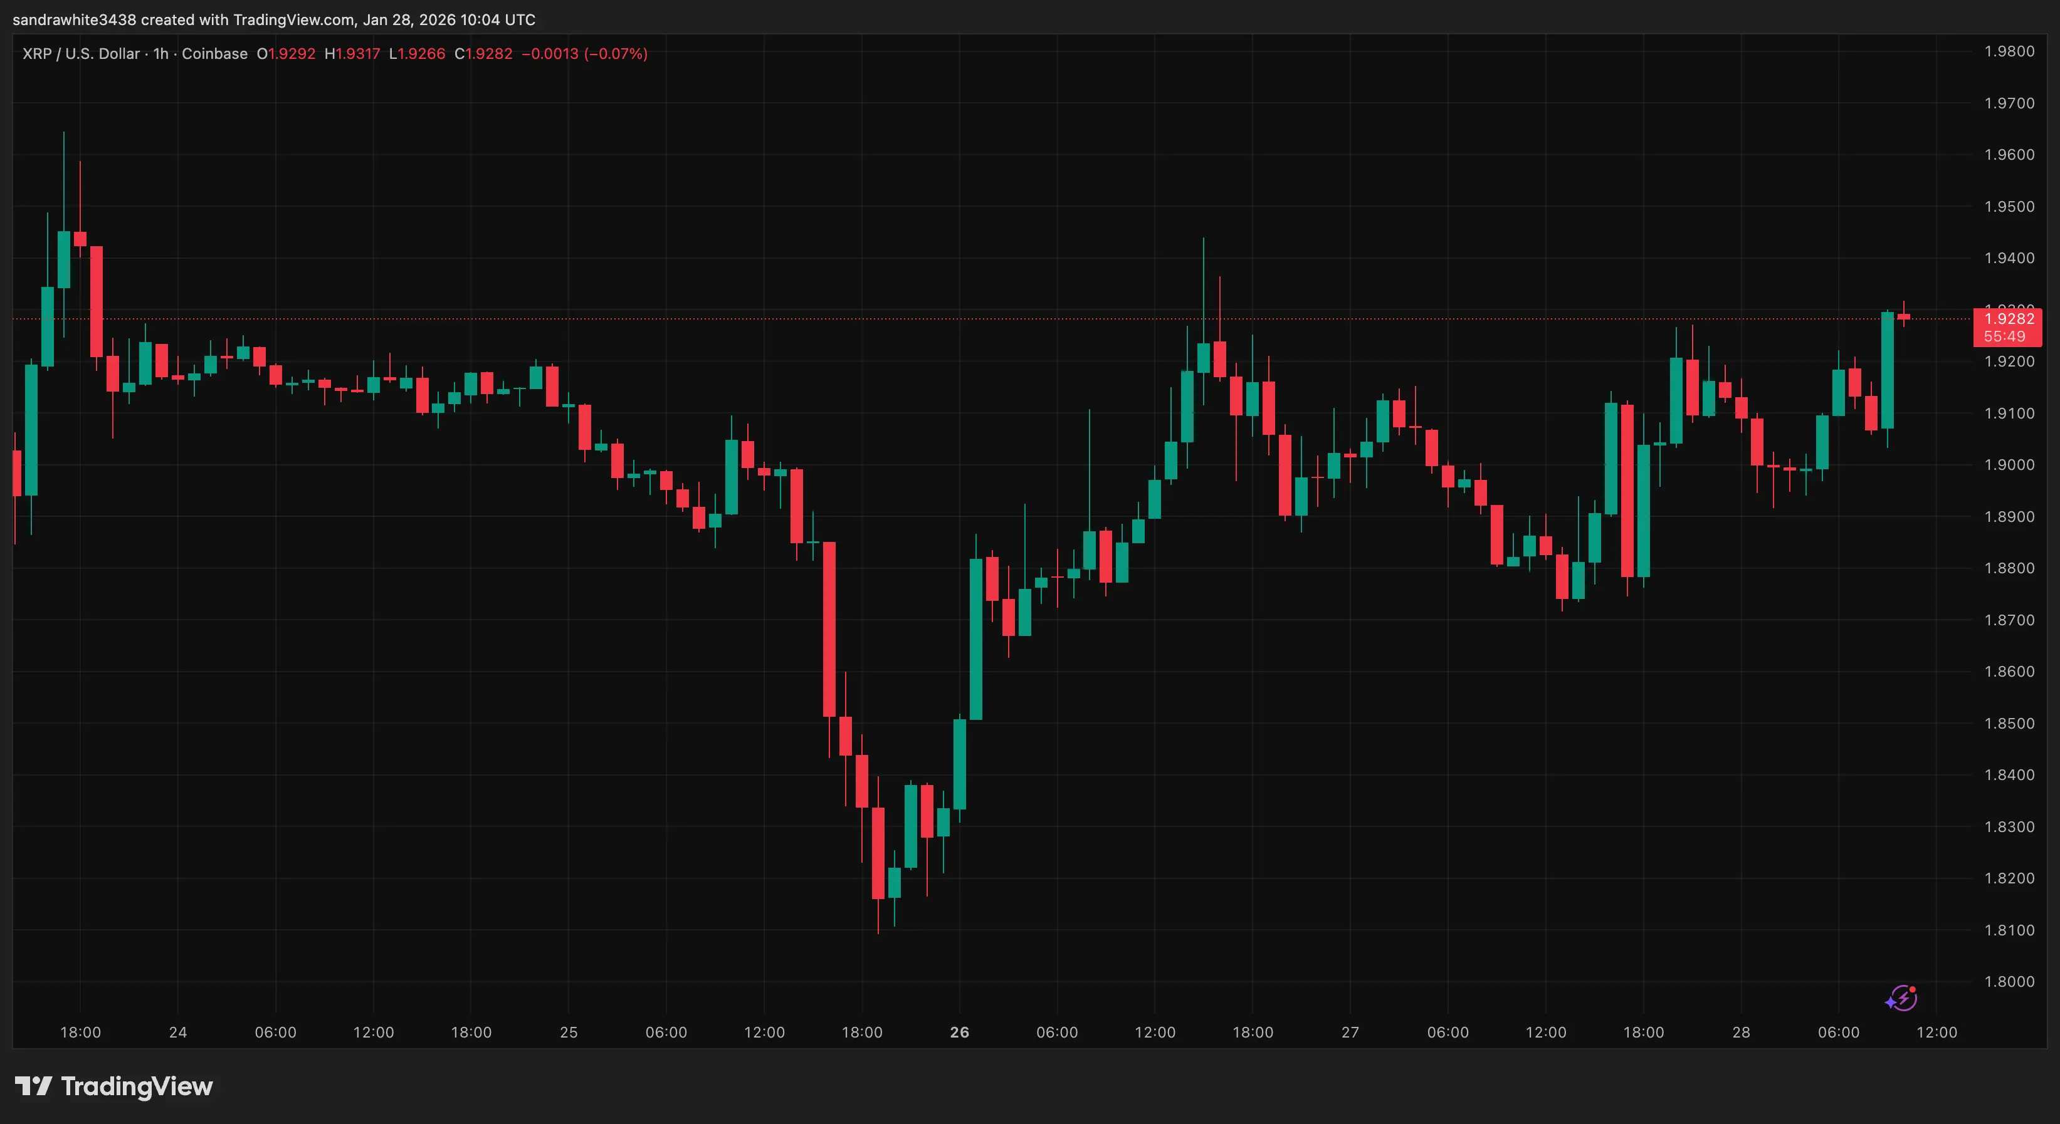Click the red 1.9282 current price label
Screen dimensions: 2060x1124
pyautogui.click(x=2009, y=319)
